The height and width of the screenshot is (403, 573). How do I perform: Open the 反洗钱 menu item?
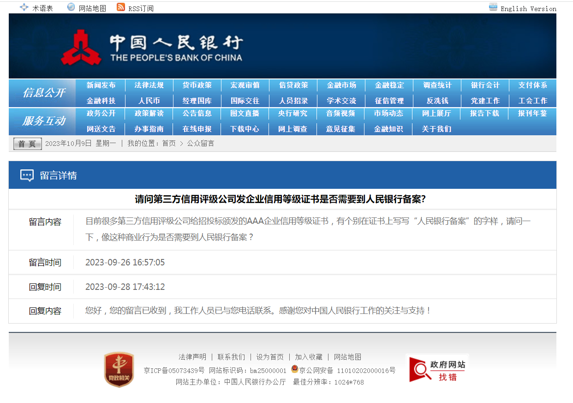437,101
